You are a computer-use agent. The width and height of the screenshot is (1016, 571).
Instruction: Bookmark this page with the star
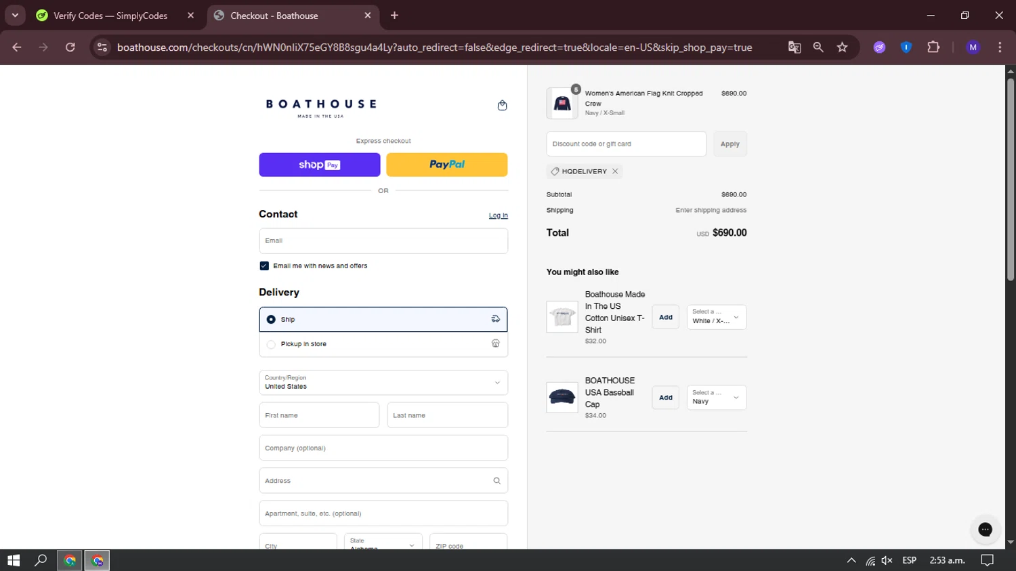[x=842, y=47]
